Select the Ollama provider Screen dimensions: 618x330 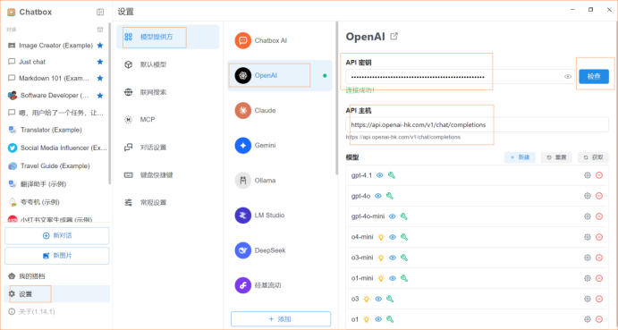tap(279, 180)
